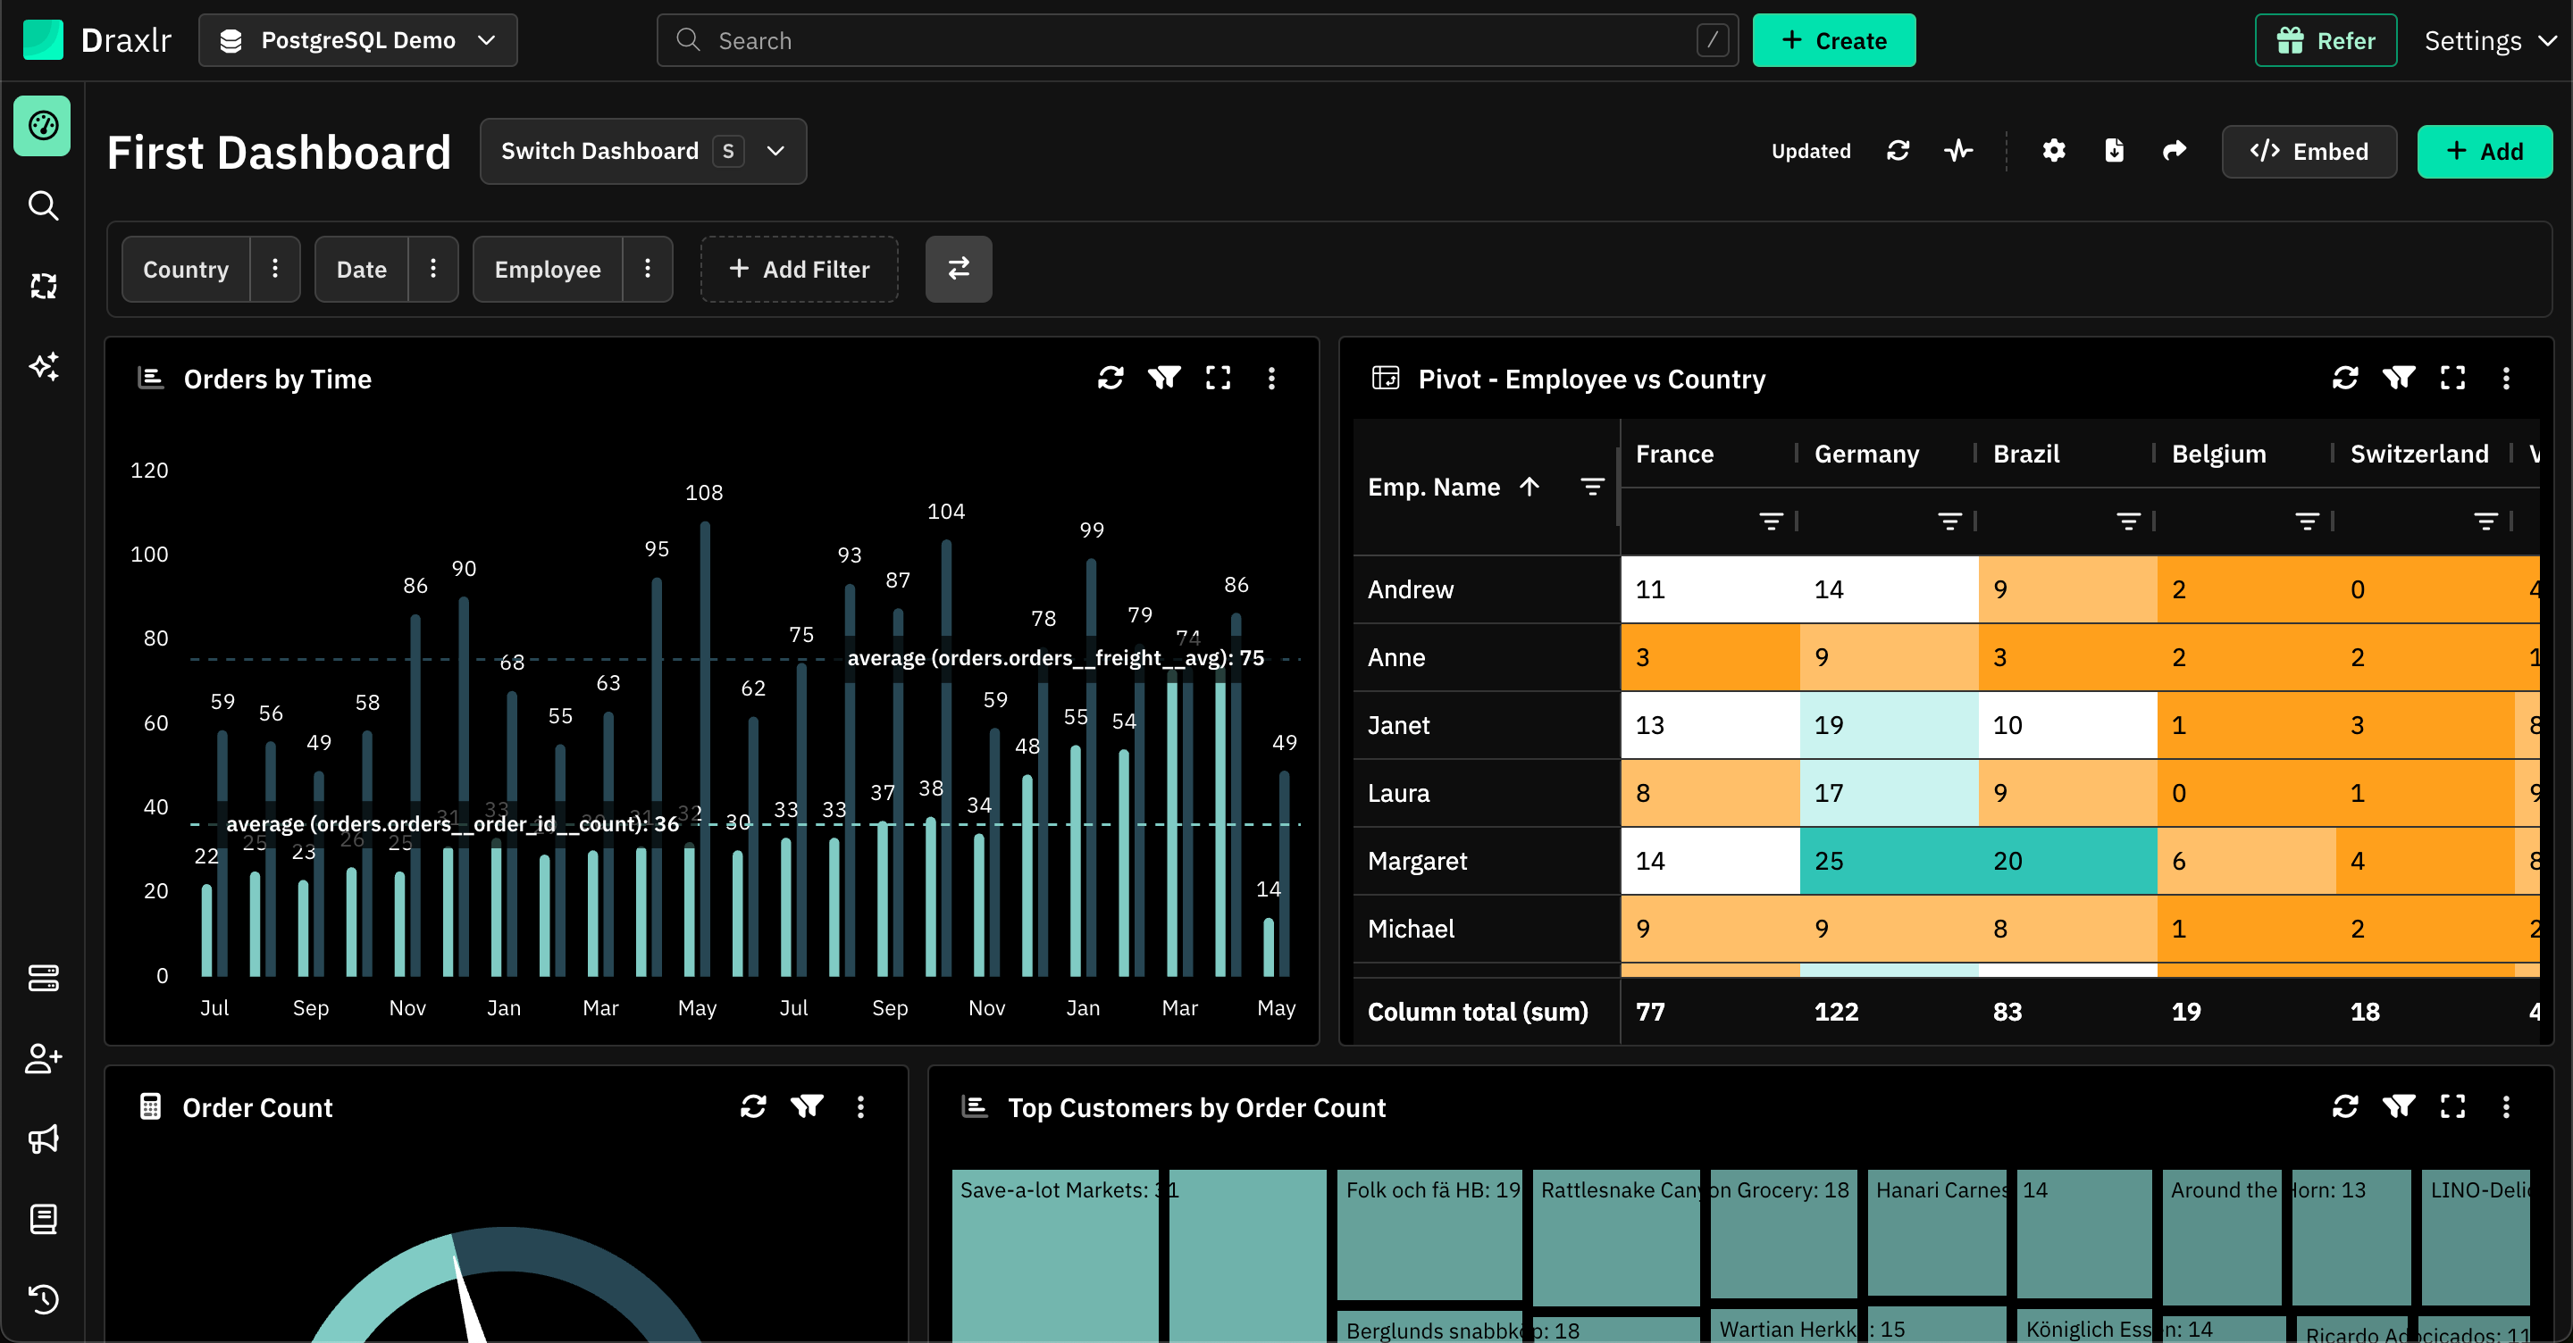Open the Country filter options menu
This screenshot has width=2573, height=1343.
tap(274, 269)
